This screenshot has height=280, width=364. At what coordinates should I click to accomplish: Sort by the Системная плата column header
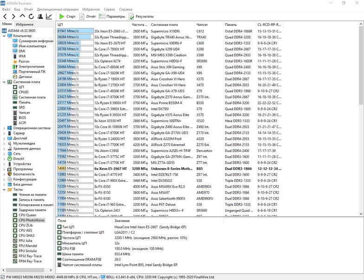[172, 25]
